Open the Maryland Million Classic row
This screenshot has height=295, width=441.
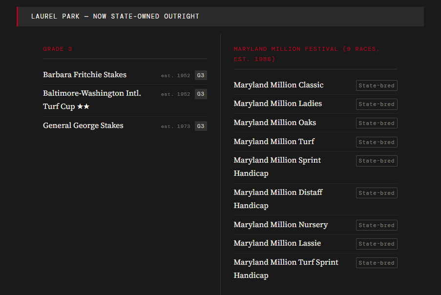pos(315,85)
